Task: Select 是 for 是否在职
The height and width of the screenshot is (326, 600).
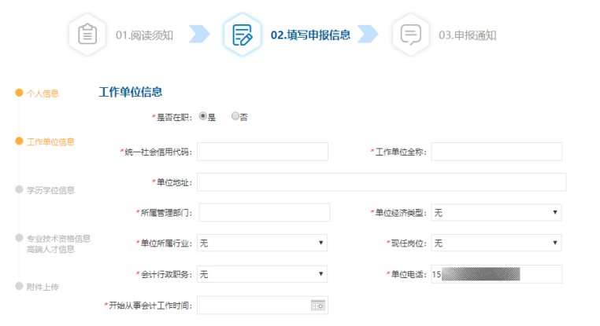Action: (203, 116)
